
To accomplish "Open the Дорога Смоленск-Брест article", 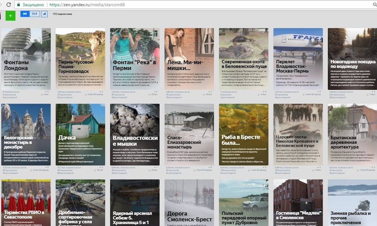I will [x=189, y=203].
